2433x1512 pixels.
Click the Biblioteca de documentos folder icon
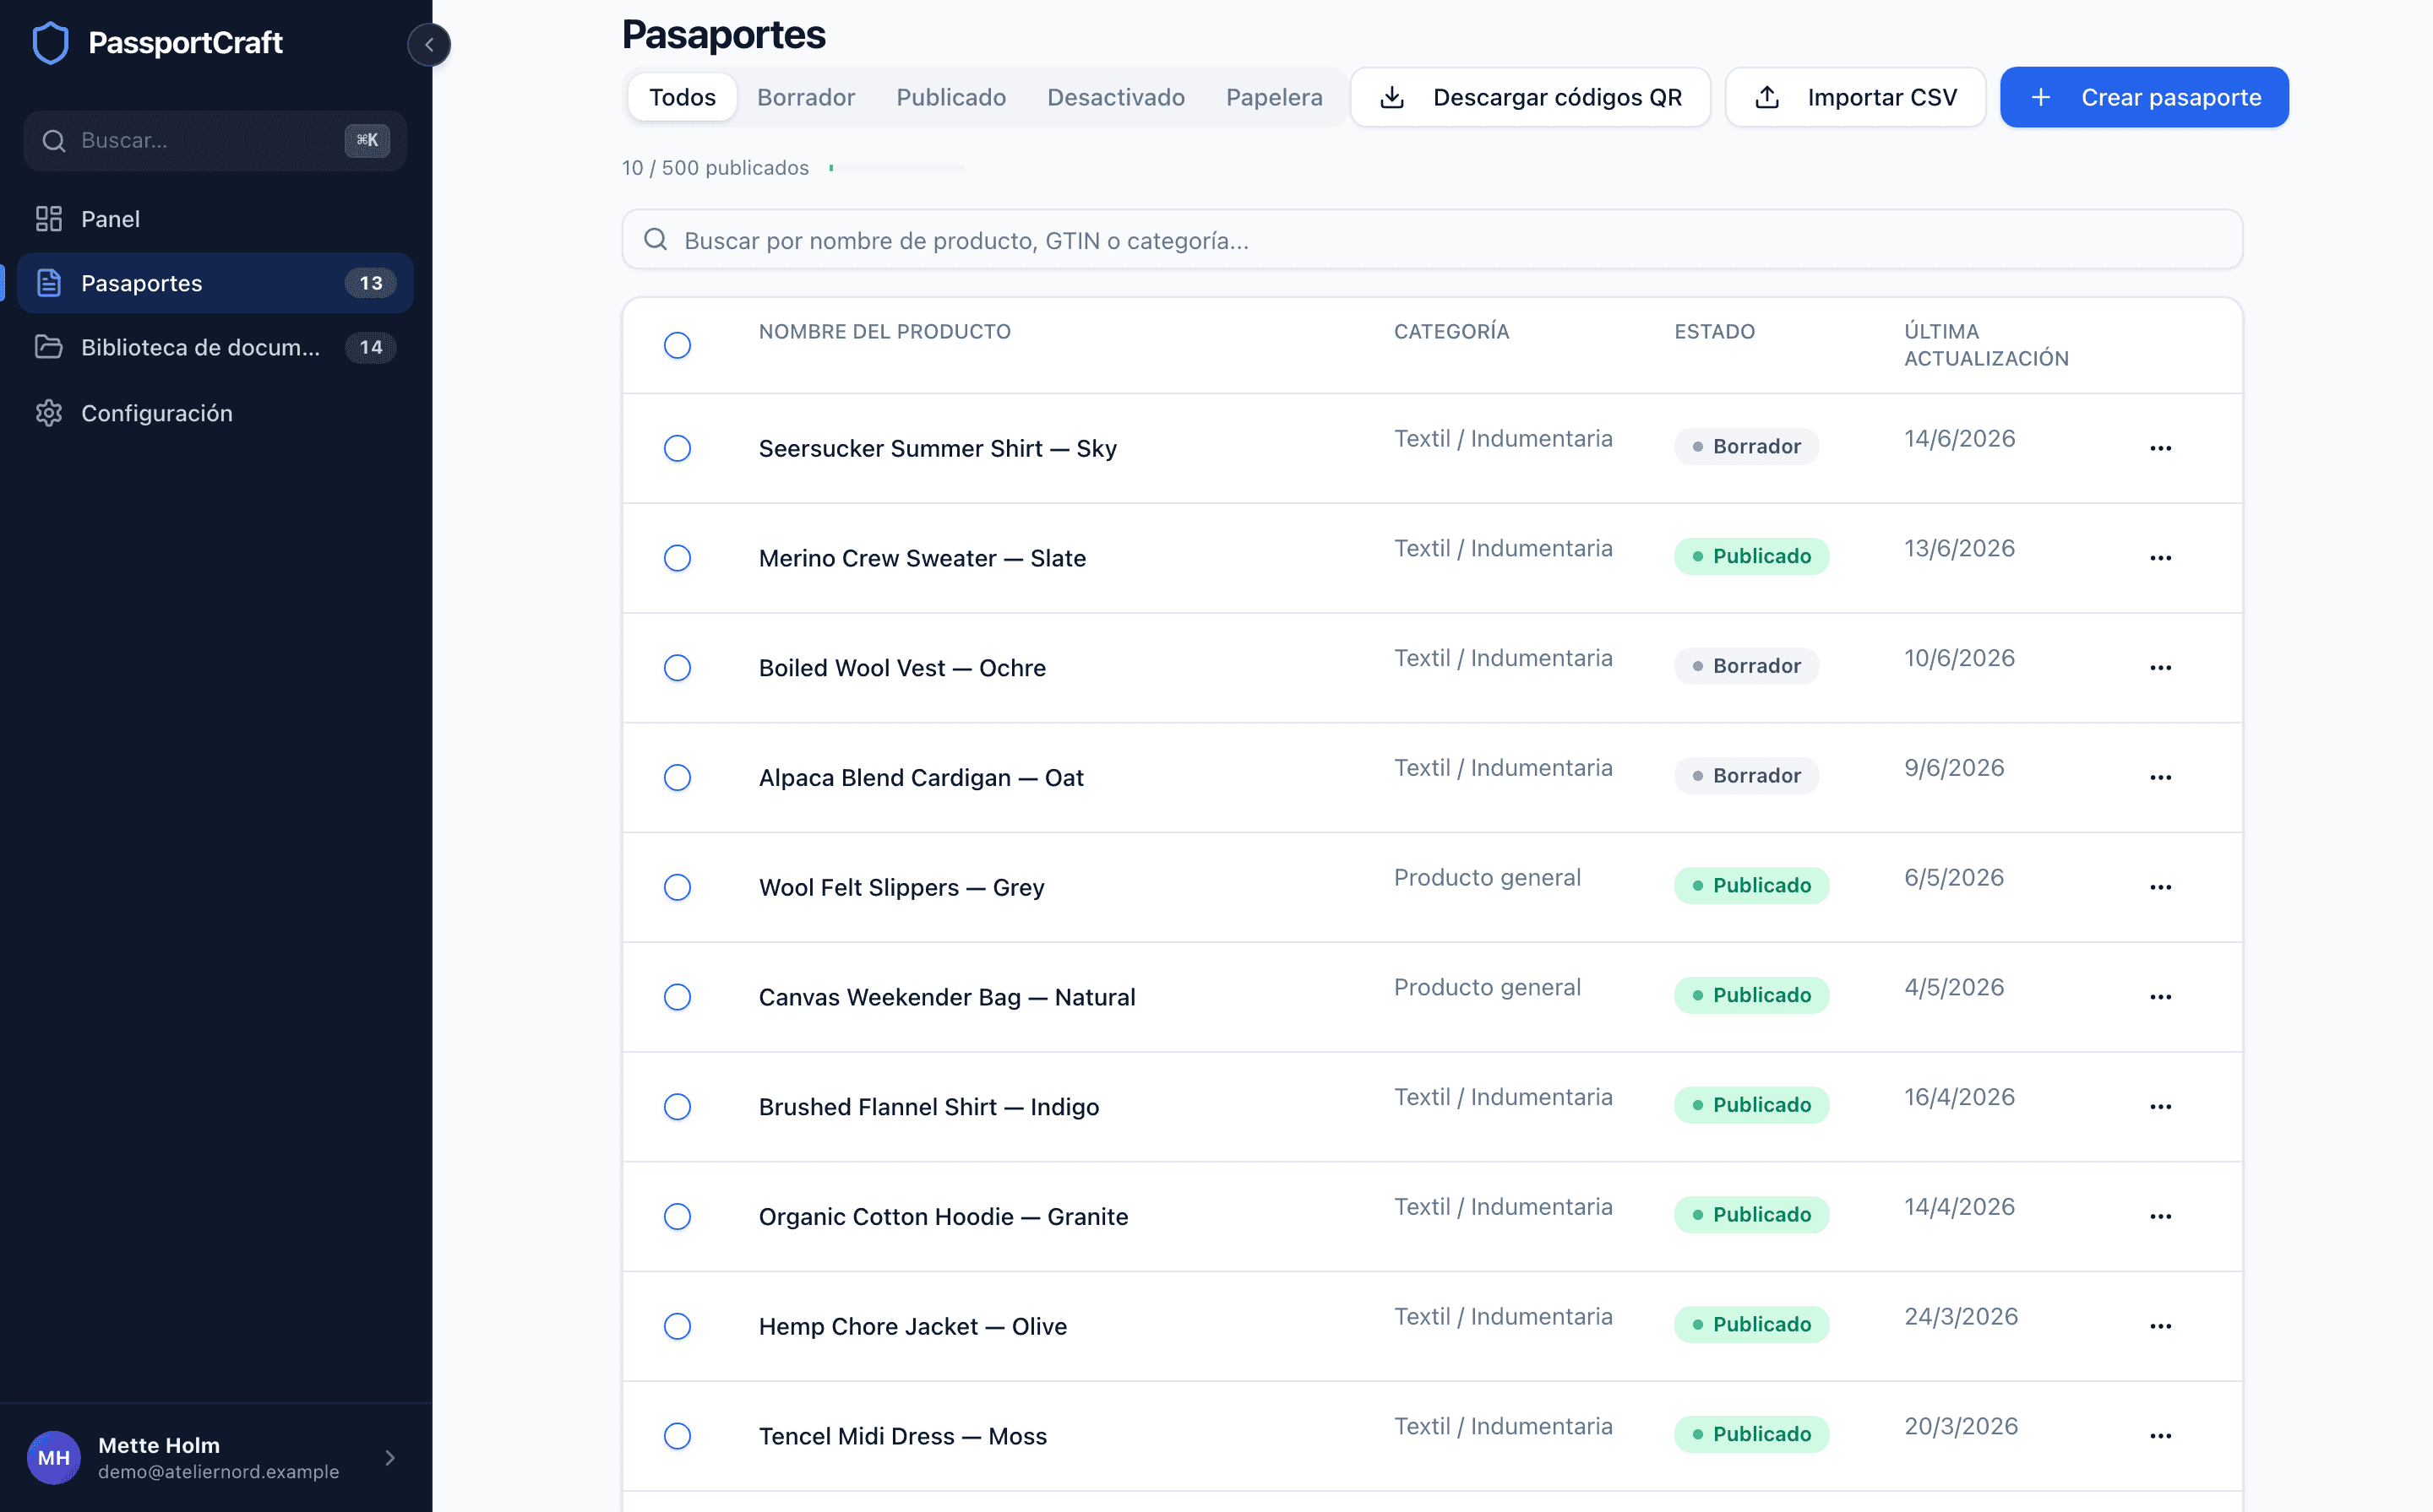[x=49, y=347]
